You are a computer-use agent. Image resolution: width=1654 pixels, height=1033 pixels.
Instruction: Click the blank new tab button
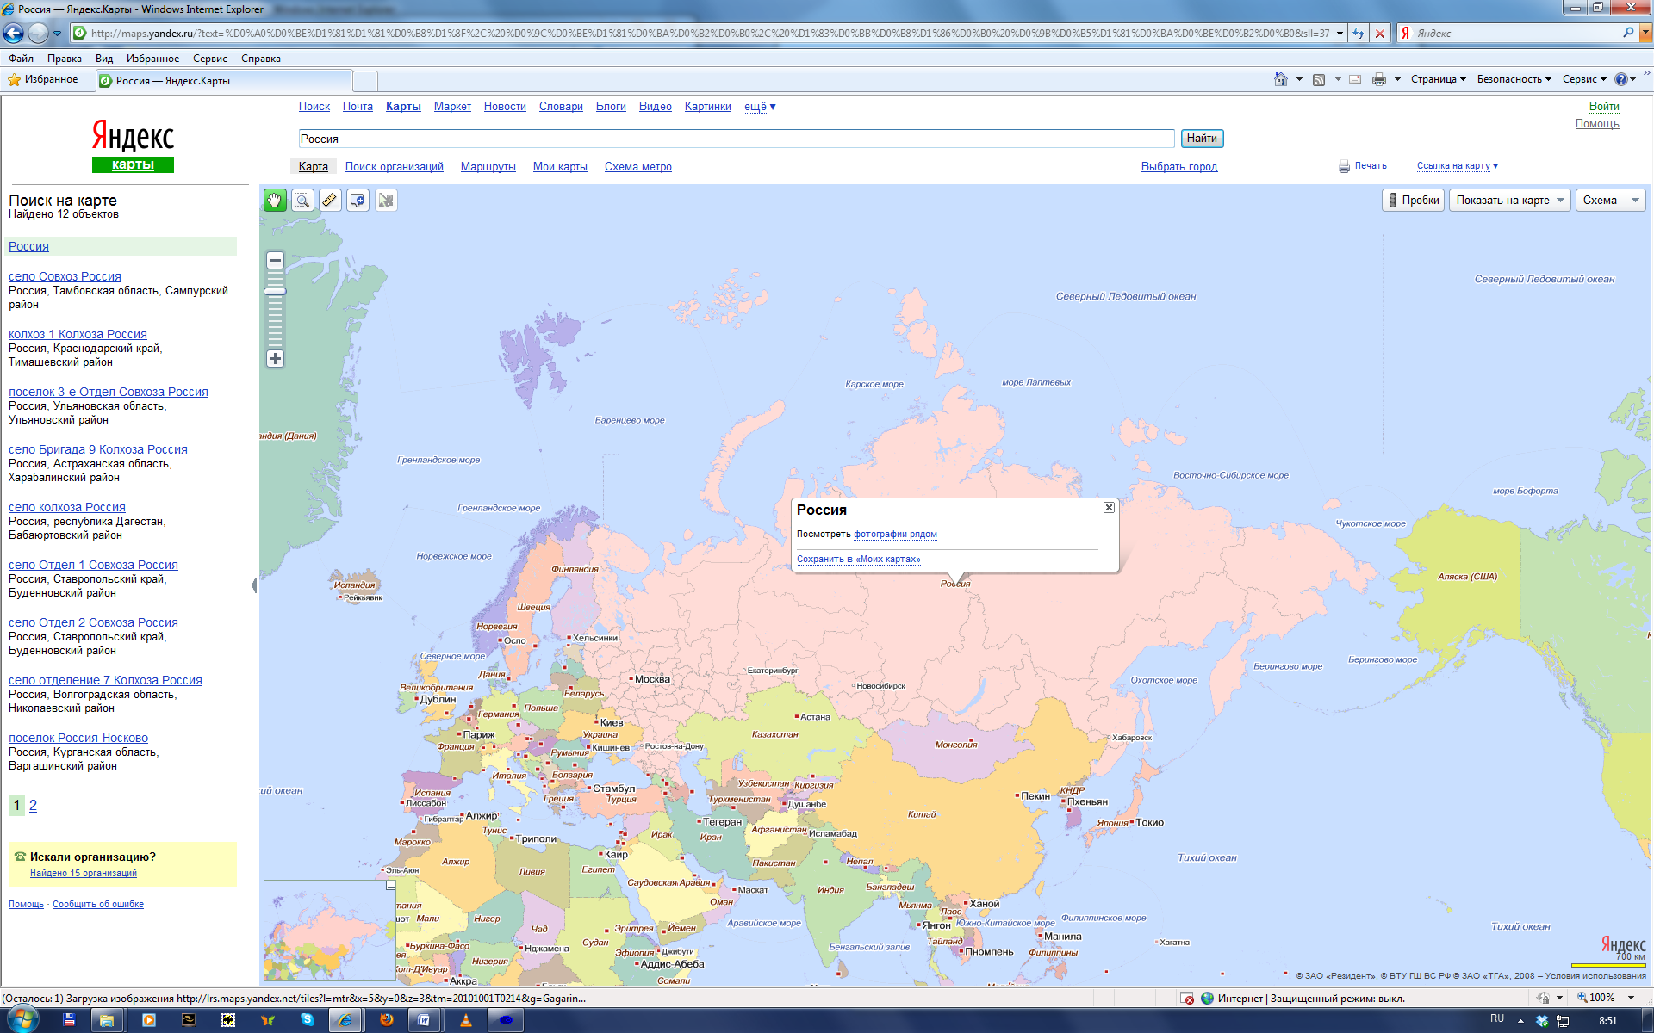pos(365,81)
